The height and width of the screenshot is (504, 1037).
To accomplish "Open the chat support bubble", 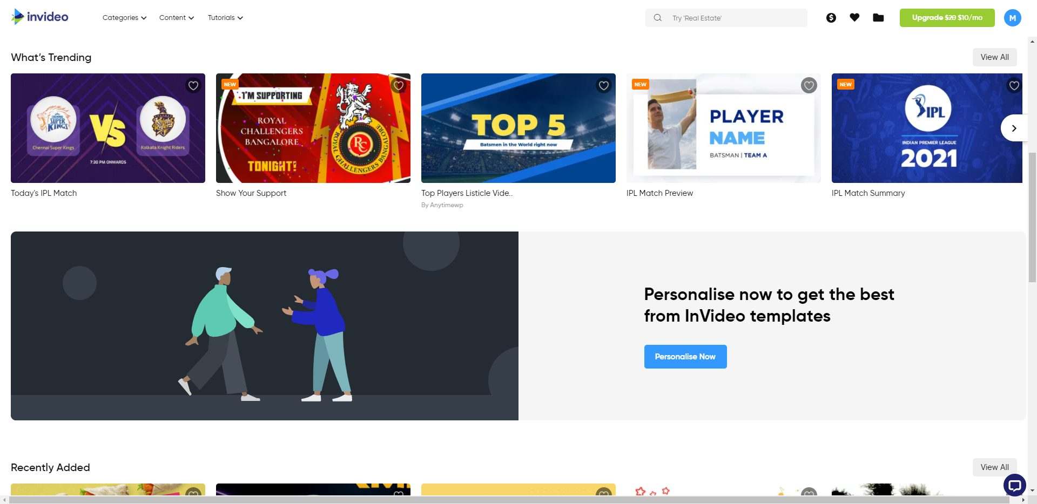I will (x=1014, y=485).
